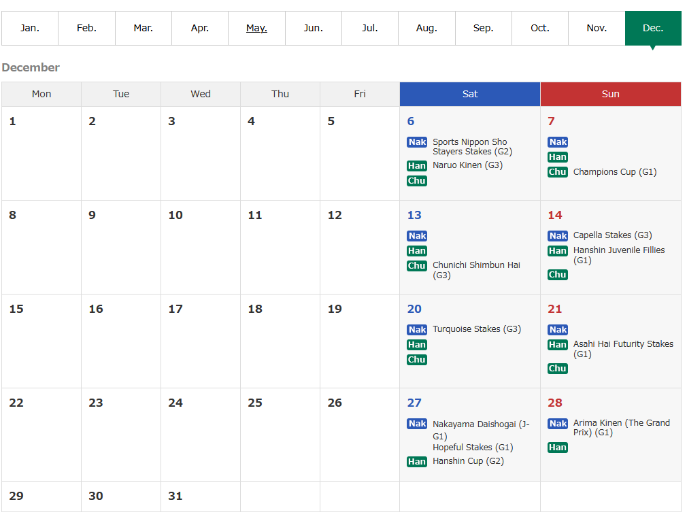This screenshot has height=521, width=687.
Task: Switch to the Feb. month tab
Action: click(x=87, y=28)
